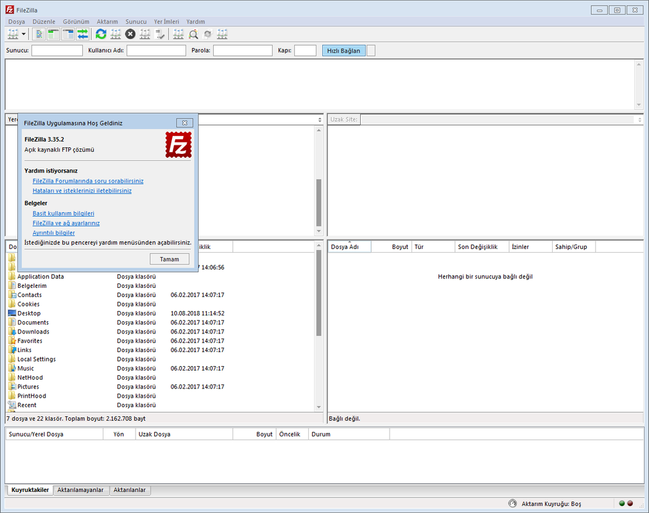
Task: Expand the Site Manager dropdown arrow
Action: 24,35
